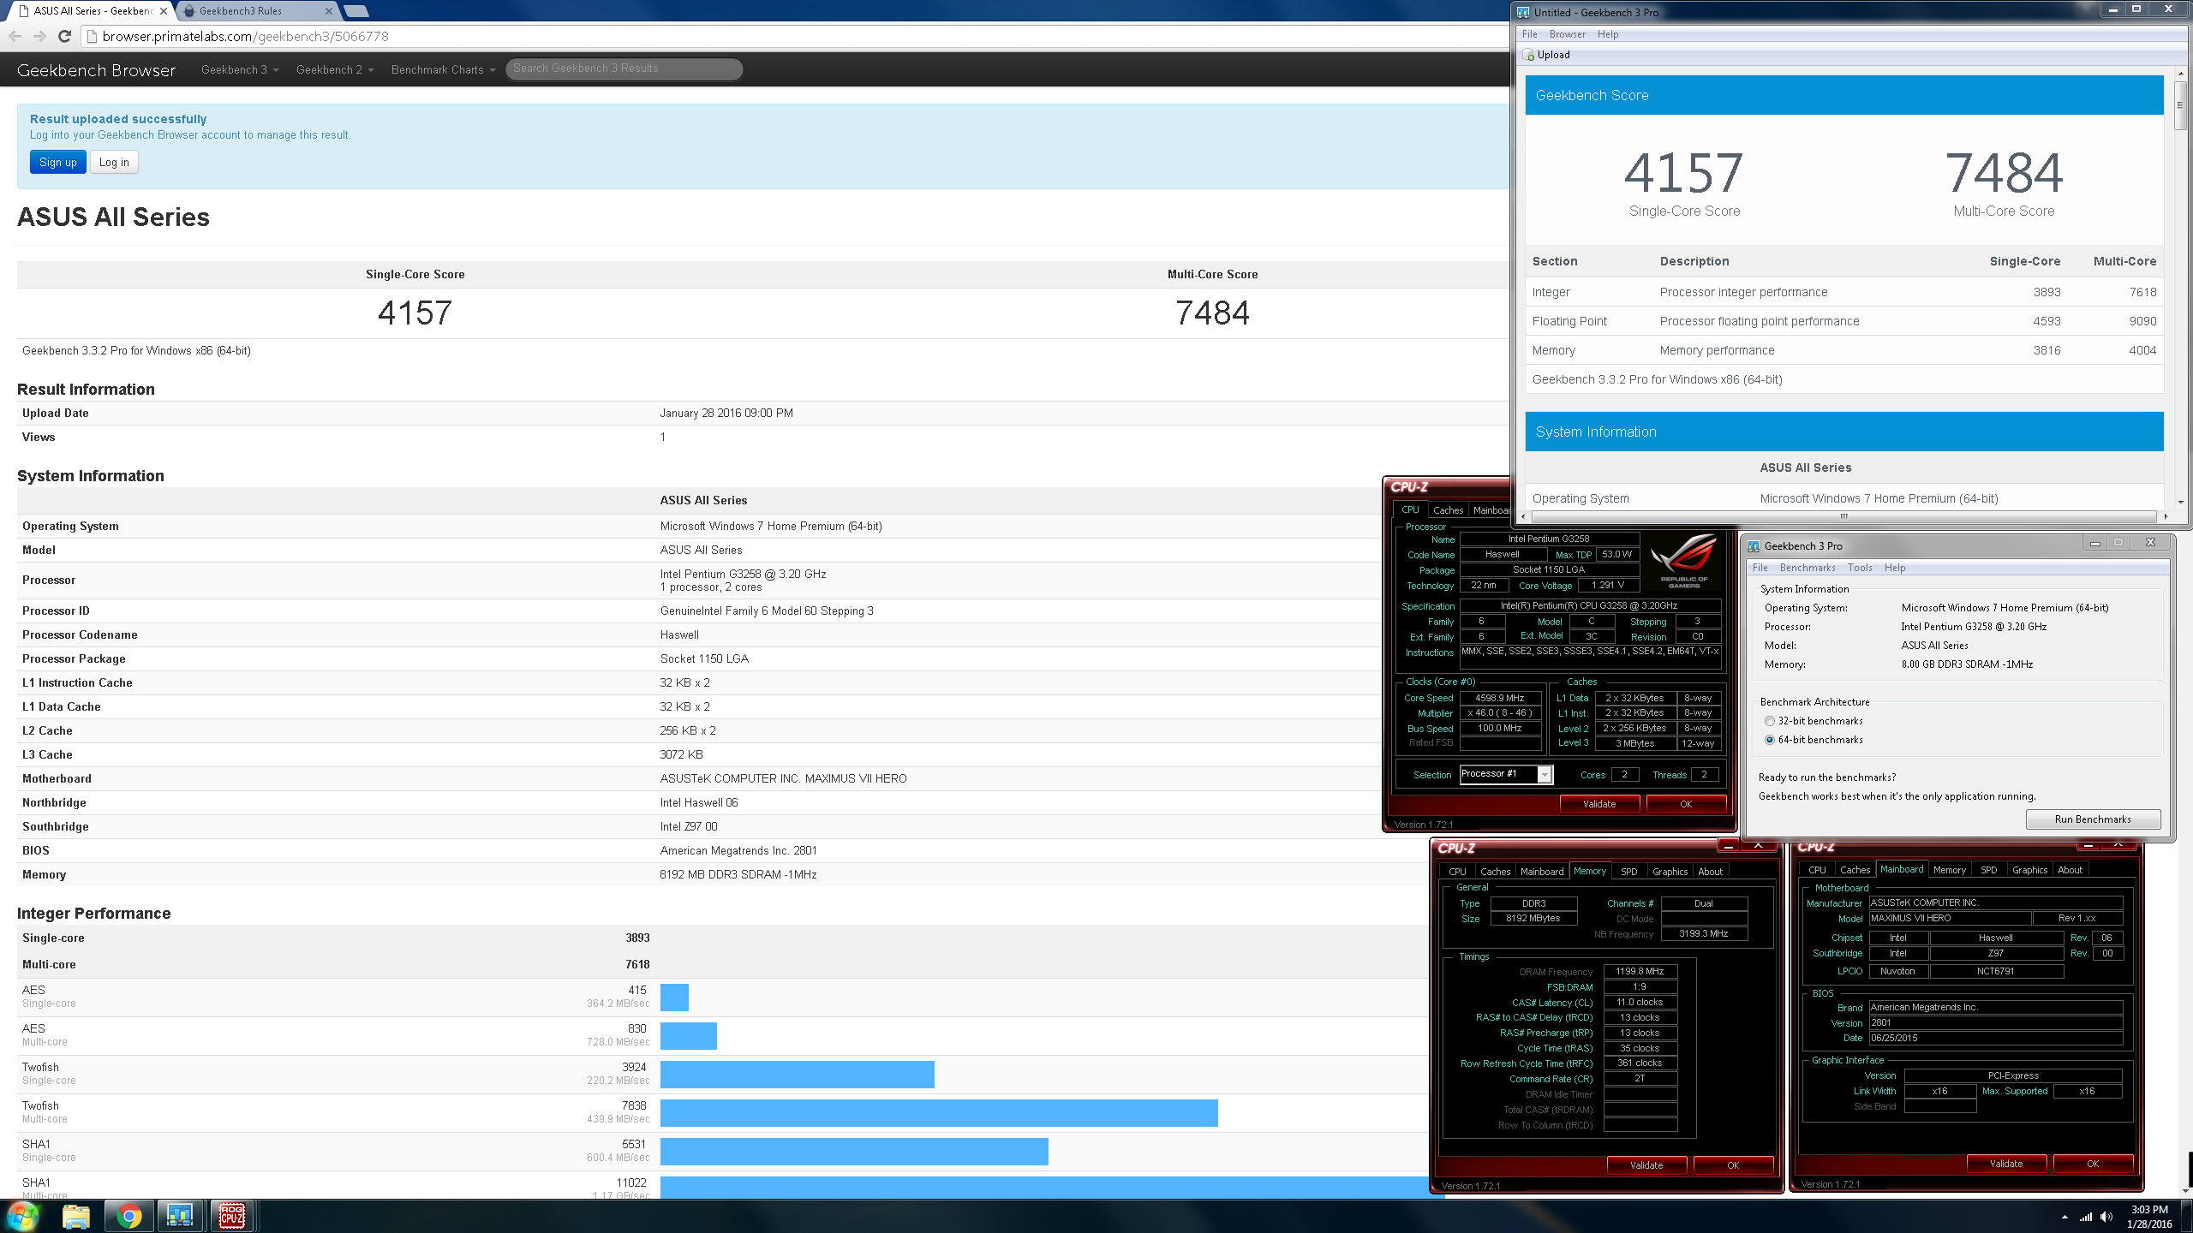Open the Geekbench Browser home link
2193x1233 pixels.
click(x=96, y=70)
